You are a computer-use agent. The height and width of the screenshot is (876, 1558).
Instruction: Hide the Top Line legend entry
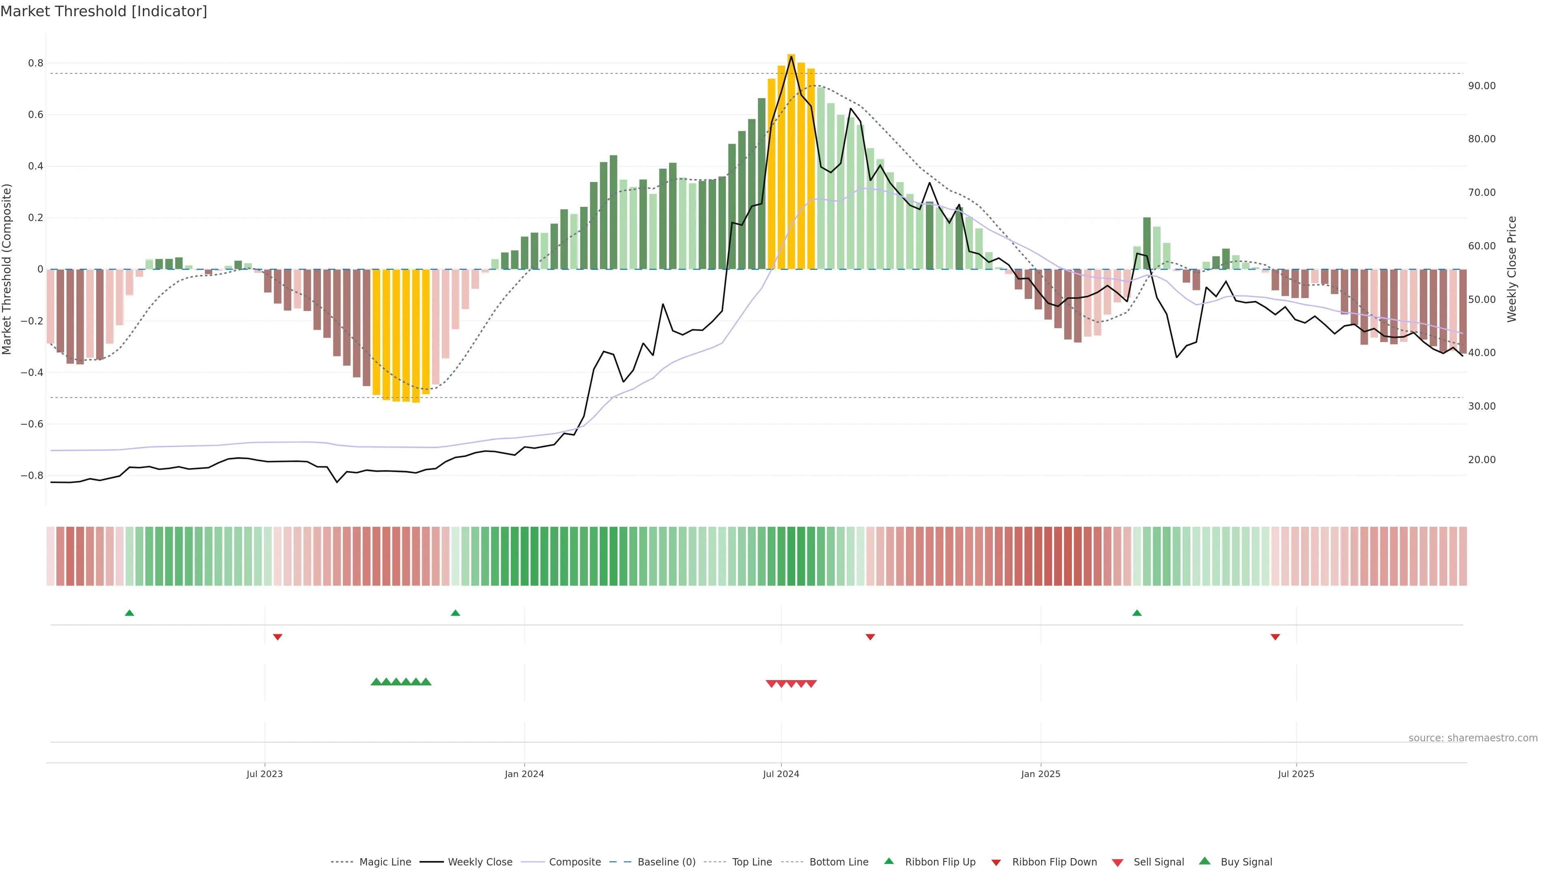(x=752, y=862)
